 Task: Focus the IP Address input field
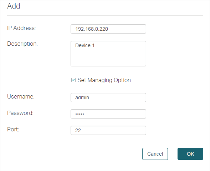[108, 29]
